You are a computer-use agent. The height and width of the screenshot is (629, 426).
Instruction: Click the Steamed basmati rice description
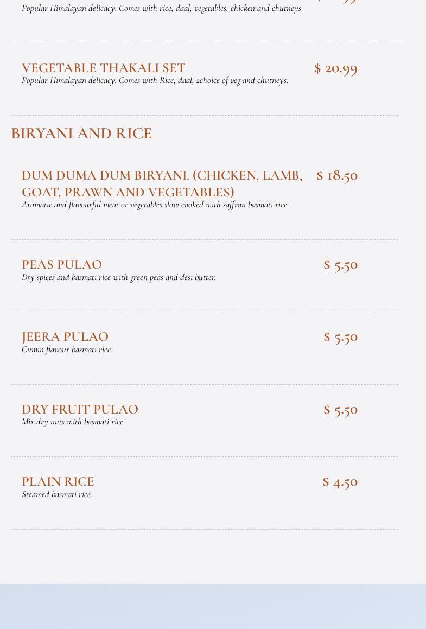tap(57, 494)
